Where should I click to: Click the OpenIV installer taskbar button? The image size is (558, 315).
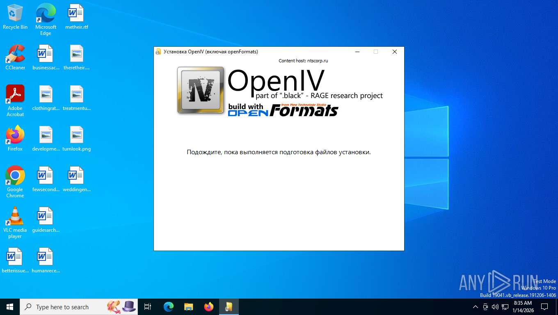point(229,307)
